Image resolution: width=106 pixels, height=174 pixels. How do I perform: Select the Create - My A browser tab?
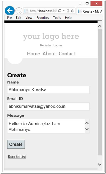click(90, 11)
